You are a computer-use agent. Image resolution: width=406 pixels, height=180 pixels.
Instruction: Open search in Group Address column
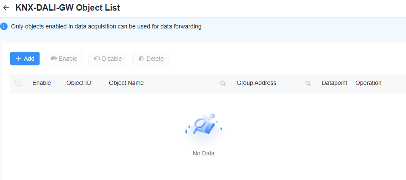[x=308, y=83]
